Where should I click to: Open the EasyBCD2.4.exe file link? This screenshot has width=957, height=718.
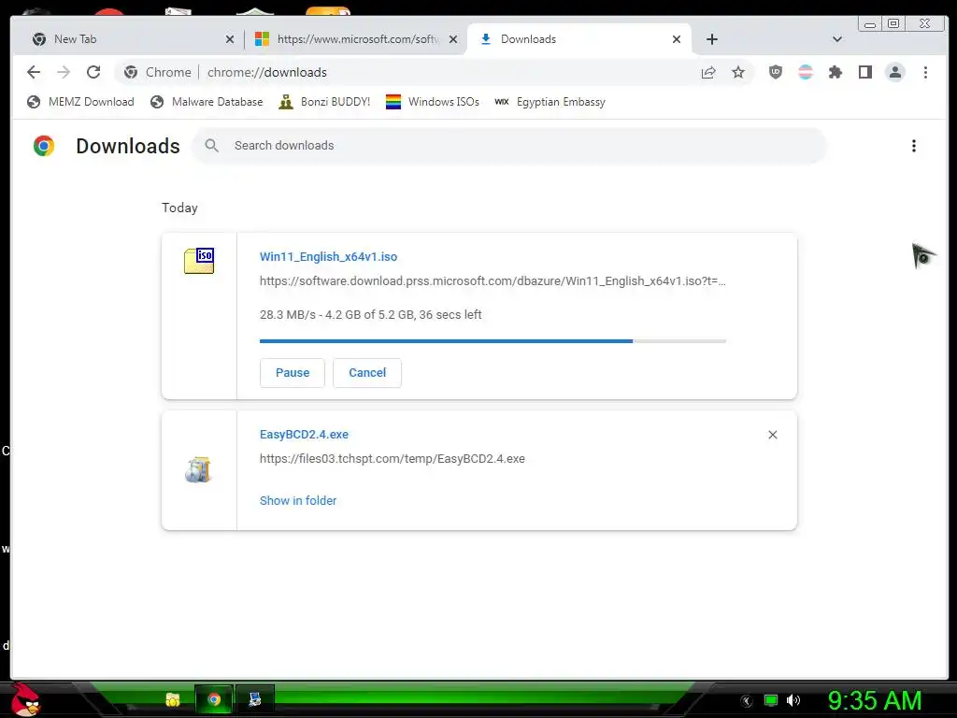[304, 435]
